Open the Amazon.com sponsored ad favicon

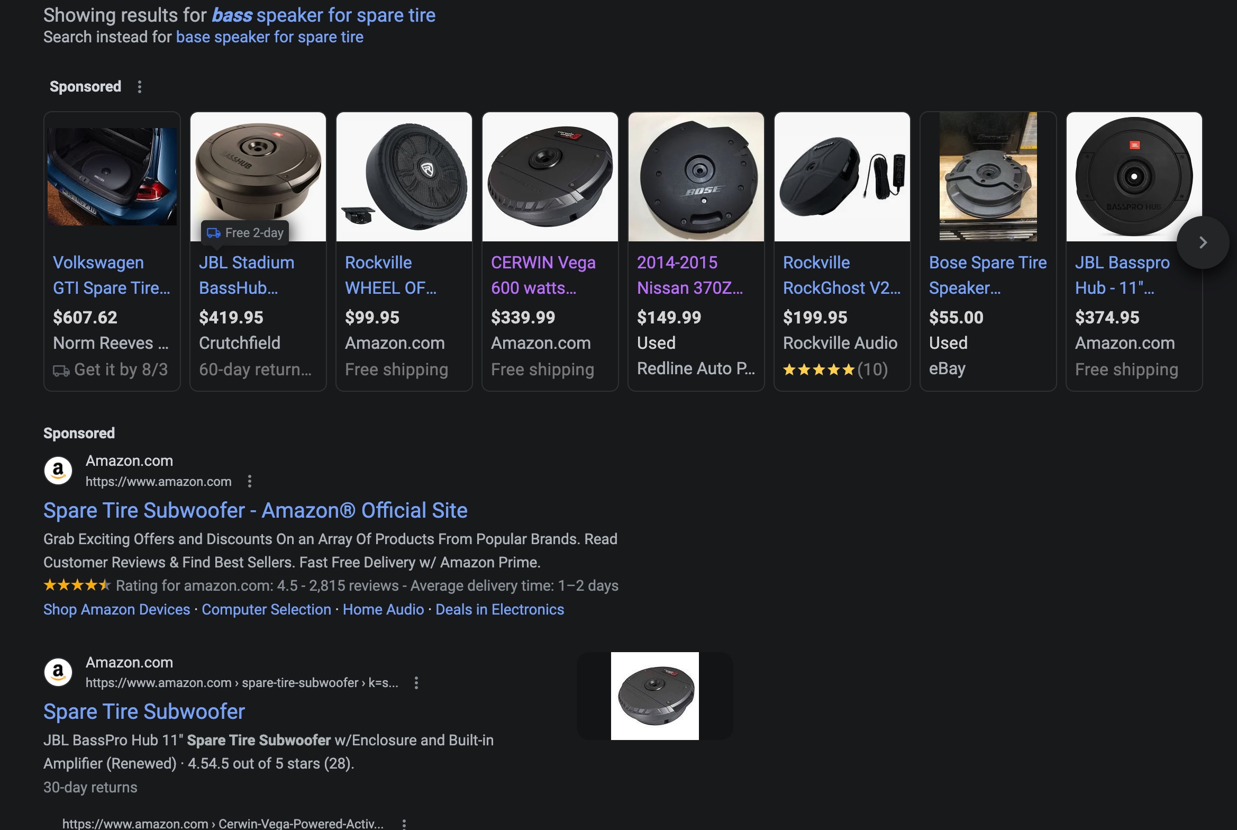pyautogui.click(x=58, y=471)
